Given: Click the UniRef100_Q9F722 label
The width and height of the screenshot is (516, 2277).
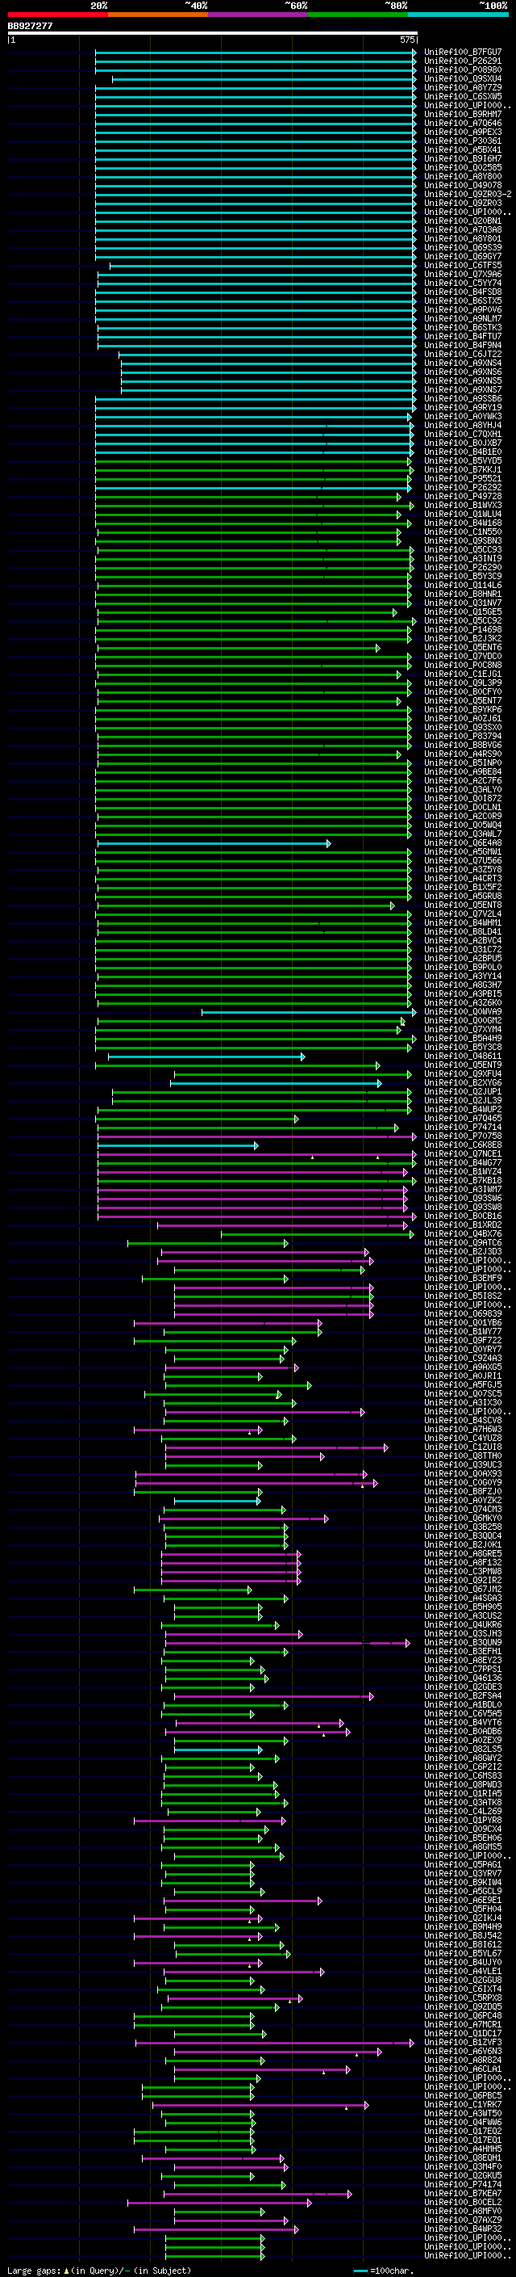Looking at the screenshot, I should pos(462,1340).
